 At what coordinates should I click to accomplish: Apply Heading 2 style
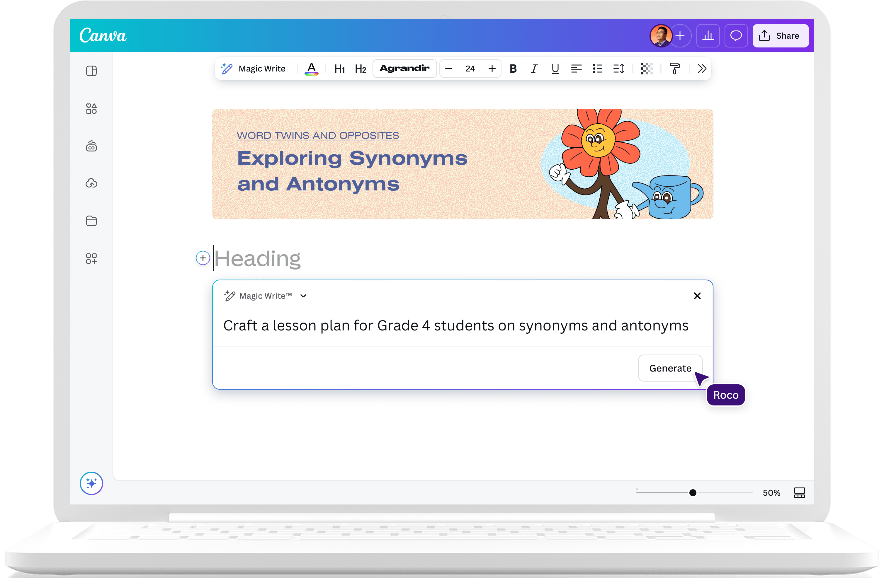(x=360, y=68)
